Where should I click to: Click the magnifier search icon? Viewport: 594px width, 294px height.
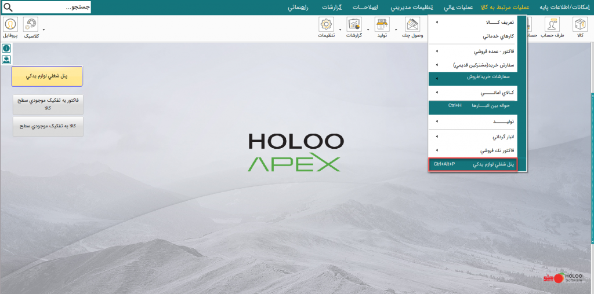[x=8, y=8]
